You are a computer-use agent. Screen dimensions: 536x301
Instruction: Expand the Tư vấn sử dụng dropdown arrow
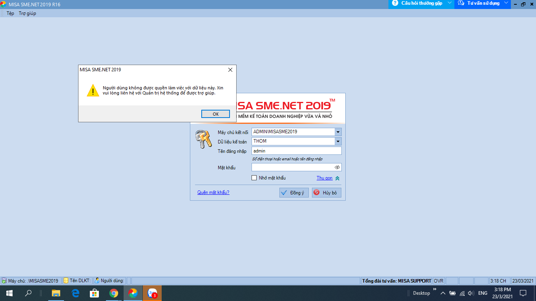[x=506, y=3]
